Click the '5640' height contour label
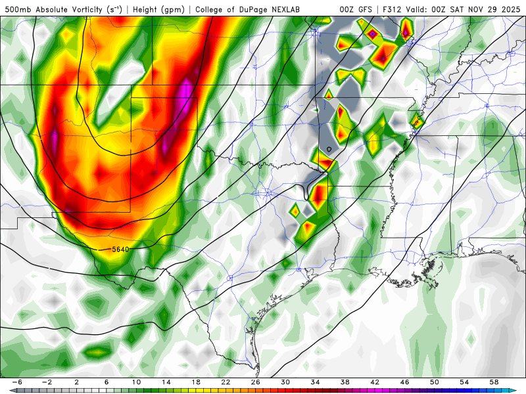The width and height of the screenshot is (526, 394). click(120, 250)
